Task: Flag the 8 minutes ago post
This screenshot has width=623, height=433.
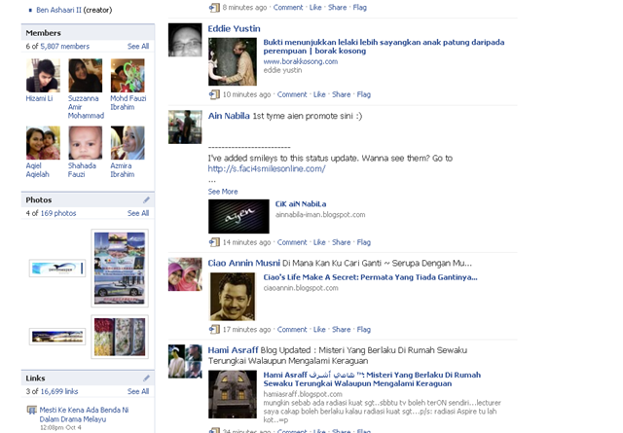Action: pyautogui.click(x=359, y=8)
